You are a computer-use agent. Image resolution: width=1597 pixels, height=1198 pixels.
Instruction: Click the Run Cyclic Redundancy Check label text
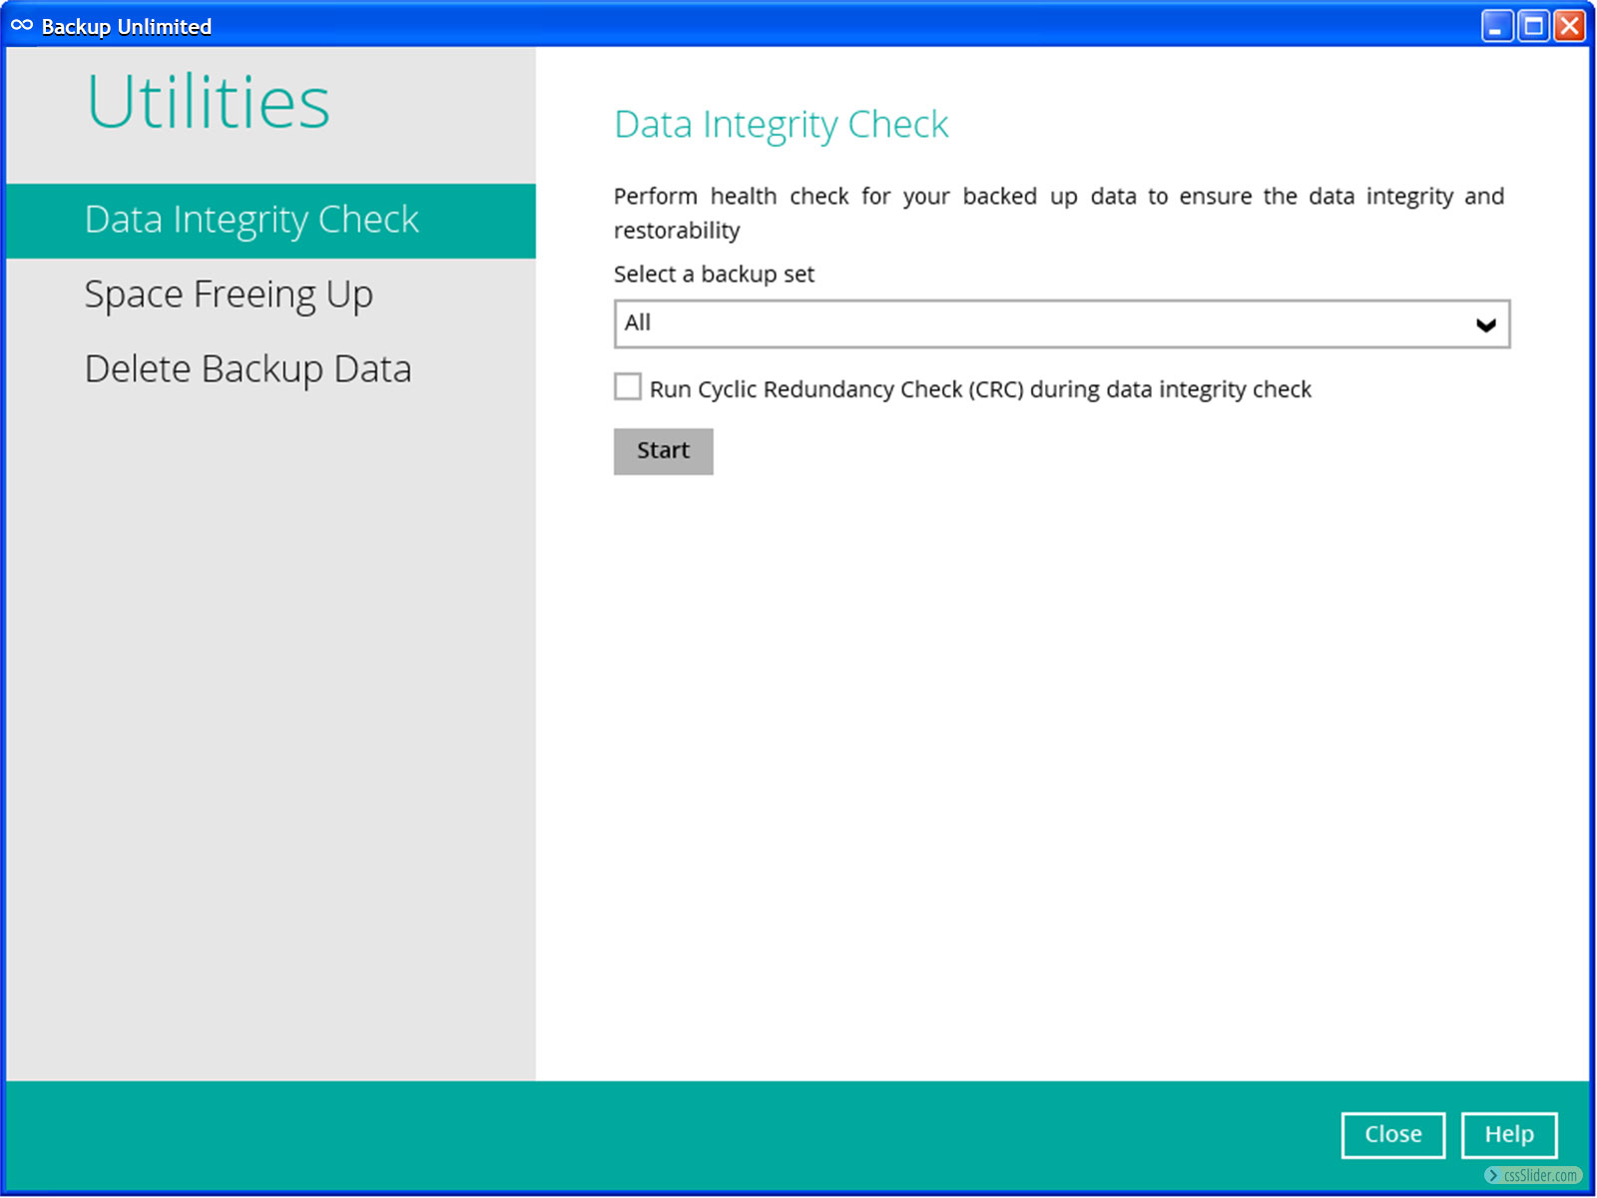click(x=979, y=389)
